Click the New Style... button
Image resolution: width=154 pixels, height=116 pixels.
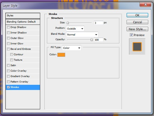tap(137, 29)
